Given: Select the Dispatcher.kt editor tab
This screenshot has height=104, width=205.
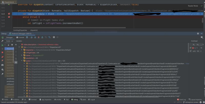Looking at the screenshot, I should click(9, 2).
